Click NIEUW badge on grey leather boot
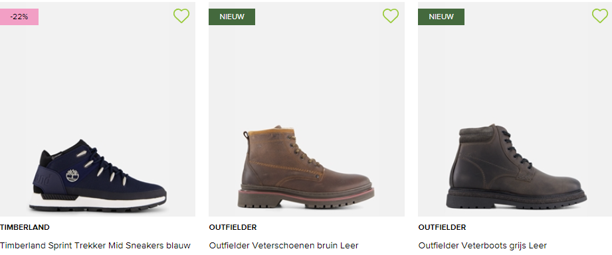Image resolution: width=612 pixels, height=255 pixels. coord(441,17)
